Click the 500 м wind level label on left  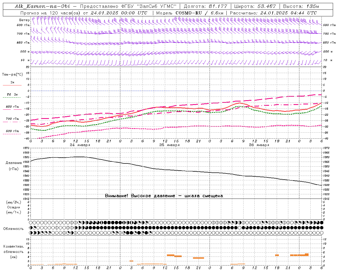pos(25,51)
